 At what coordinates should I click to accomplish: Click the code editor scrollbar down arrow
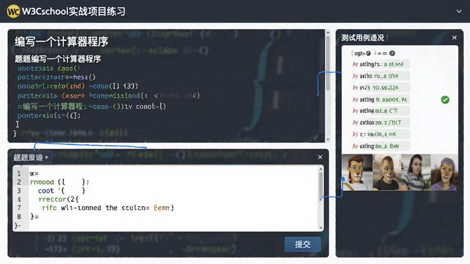tap(321, 228)
